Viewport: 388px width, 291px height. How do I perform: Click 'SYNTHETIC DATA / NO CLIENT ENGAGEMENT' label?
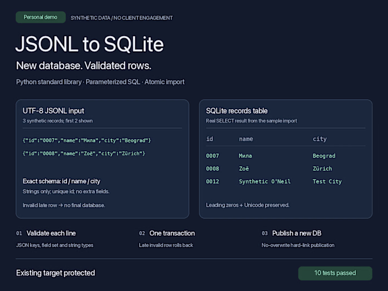pyautogui.click(x=122, y=18)
